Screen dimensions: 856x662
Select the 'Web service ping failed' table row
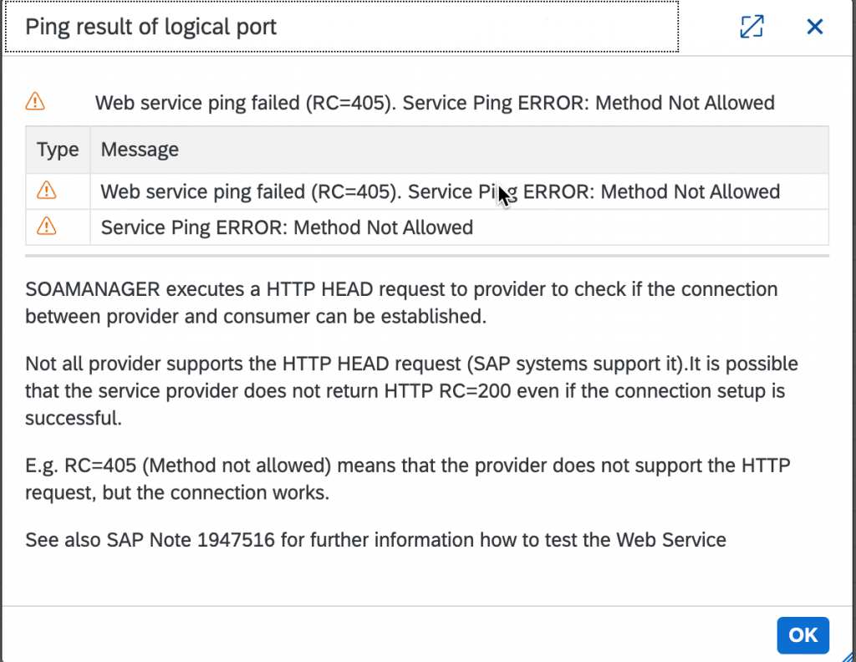click(427, 191)
